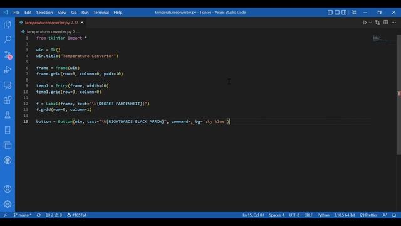The height and width of the screenshot is (226, 401).
Task: Open the Edit menu
Action: point(28,13)
